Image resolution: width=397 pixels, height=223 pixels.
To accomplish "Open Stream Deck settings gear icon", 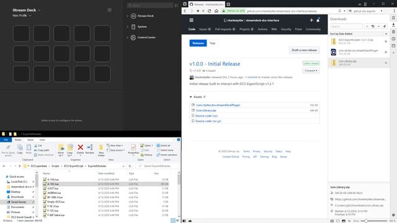I will tap(109, 10).
